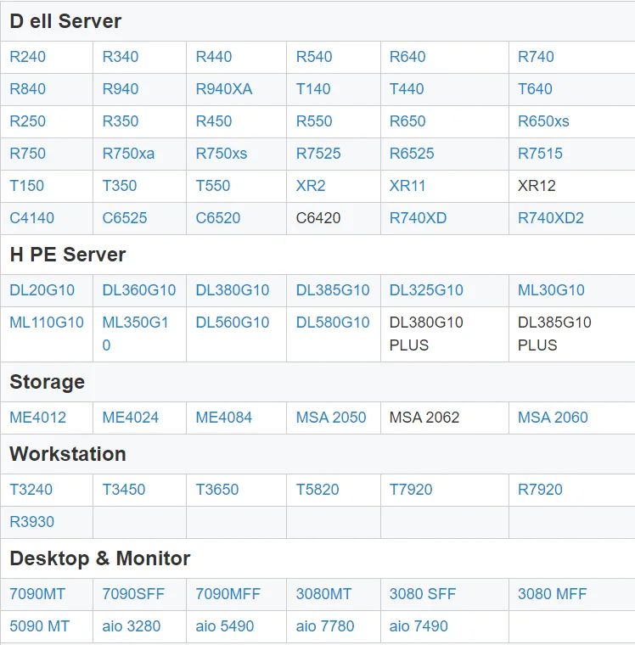Select the T640 tower server link

tap(535, 89)
